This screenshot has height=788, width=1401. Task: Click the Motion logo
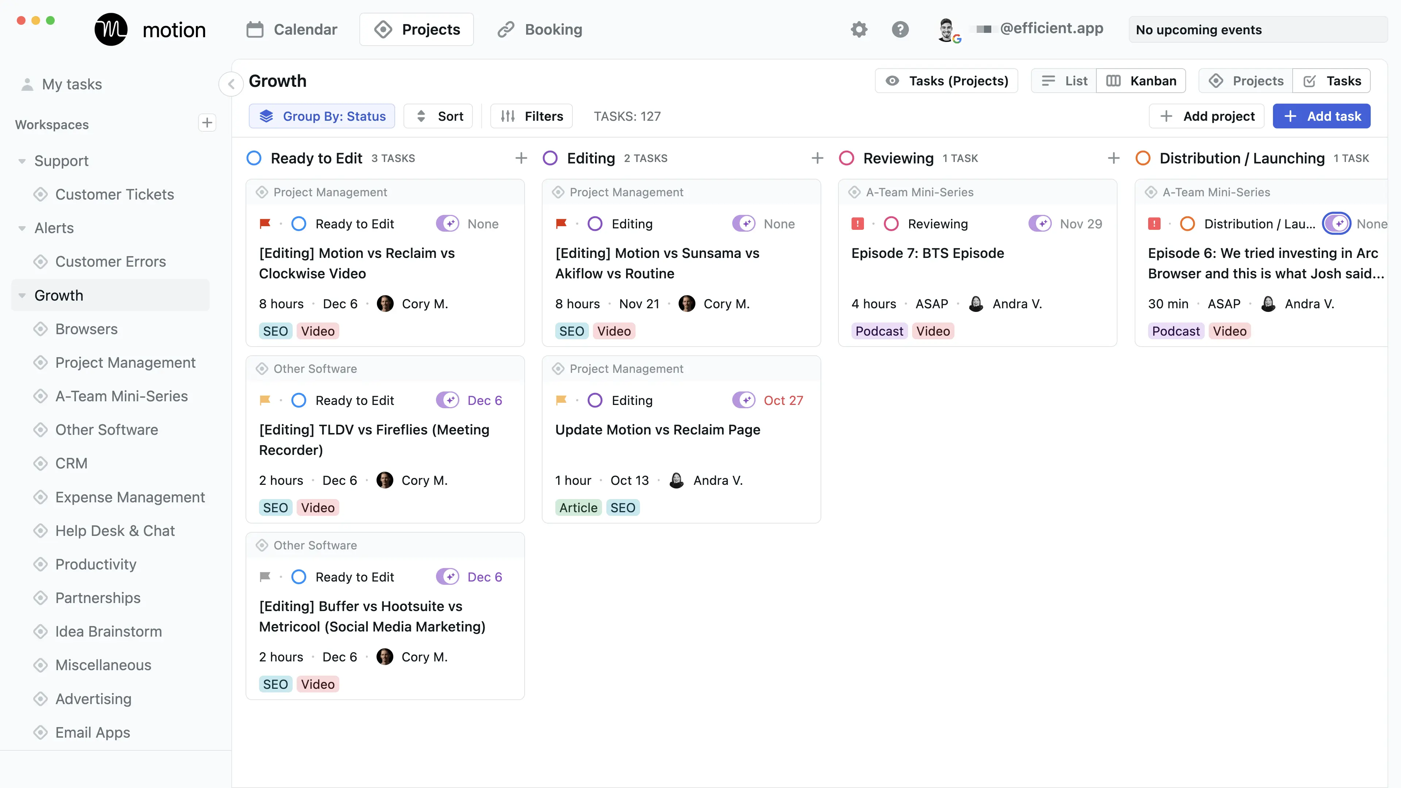coord(111,29)
